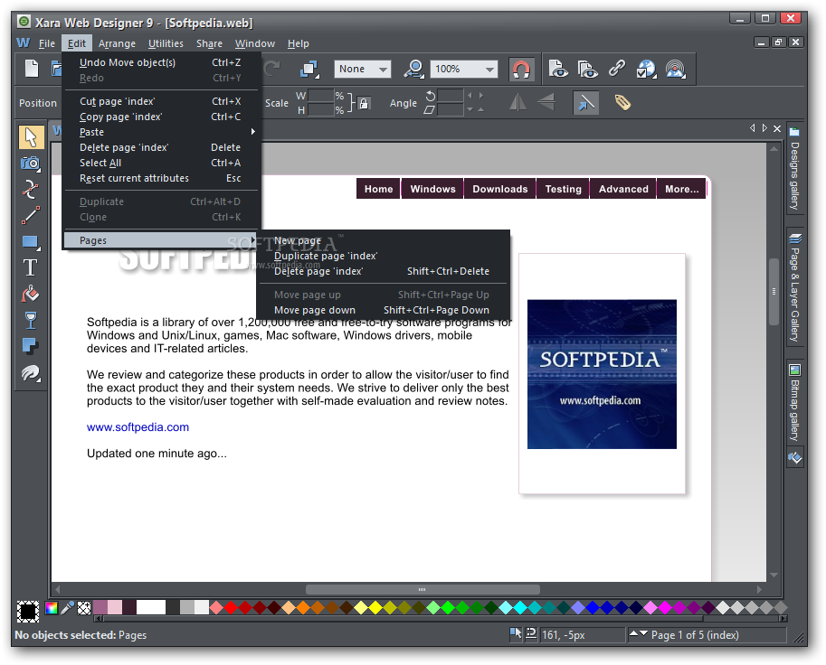
Task: Click the page up/down arrows in status bar
Action: point(639,634)
